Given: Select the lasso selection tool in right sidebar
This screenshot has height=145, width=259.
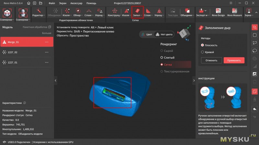Looking at the screenshot, I should (254, 51).
